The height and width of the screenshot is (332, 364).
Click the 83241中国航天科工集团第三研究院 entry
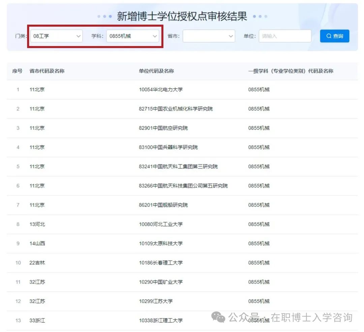pos(178,166)
